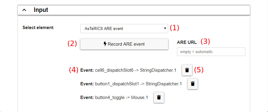Click the button1_dispatchSlot1 -> StringDispatcher.1 text
Viewport: 268px width, 112px height.
pyautogui.click(x=138, y=84)
